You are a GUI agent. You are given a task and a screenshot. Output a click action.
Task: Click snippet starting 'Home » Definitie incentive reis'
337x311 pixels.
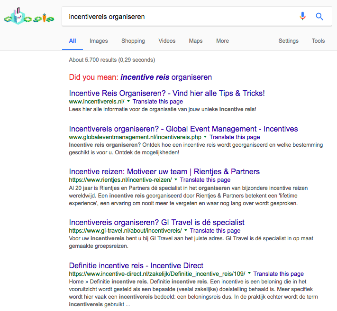193,293
